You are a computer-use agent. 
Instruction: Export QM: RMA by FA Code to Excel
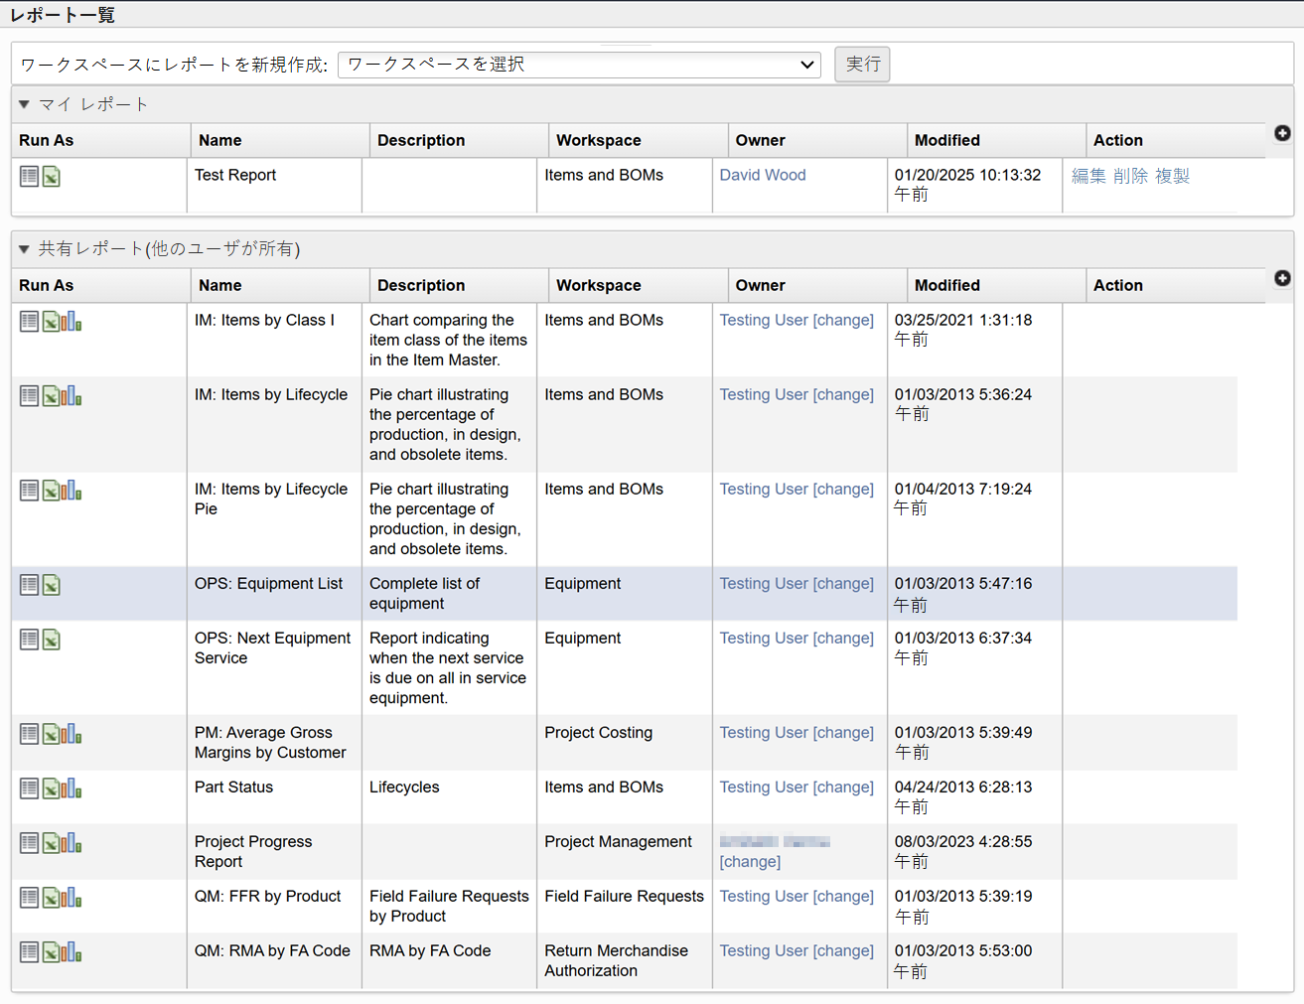point(52,952)
